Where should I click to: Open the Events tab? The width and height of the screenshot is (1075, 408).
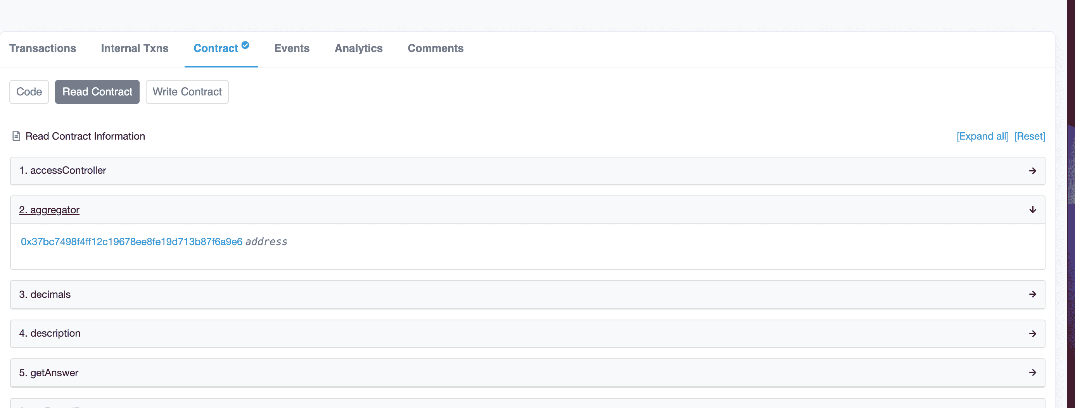tap(292, 48)
